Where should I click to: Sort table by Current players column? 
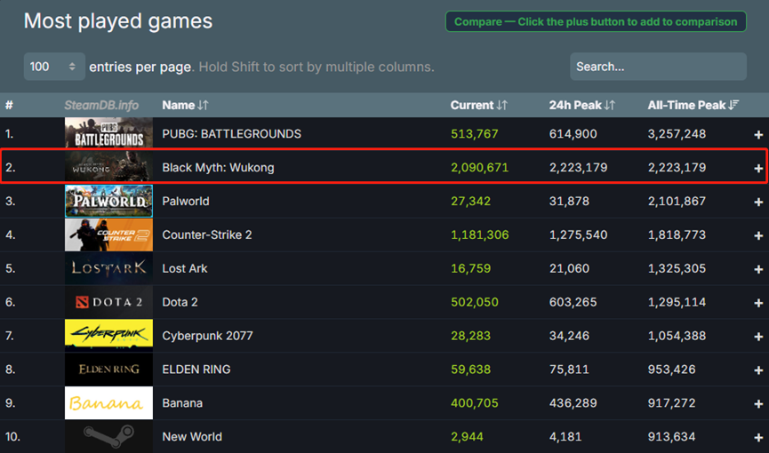(478, 105)
